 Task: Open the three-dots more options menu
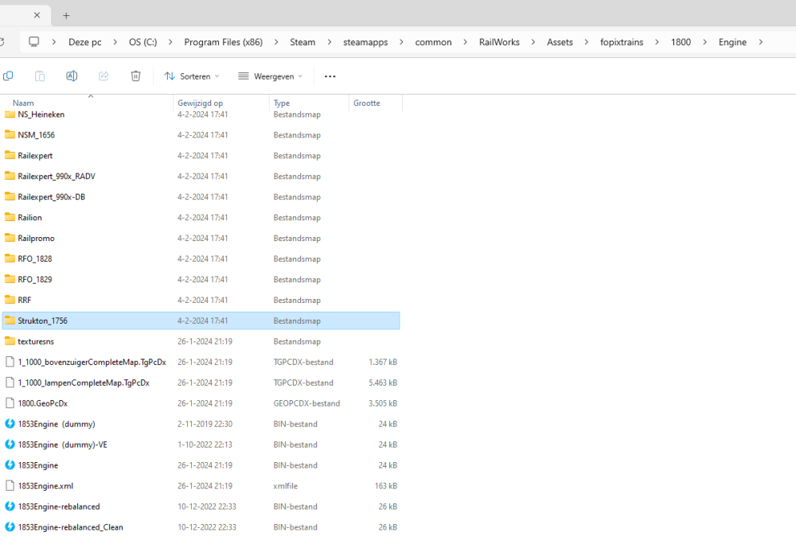coord(330,76)
